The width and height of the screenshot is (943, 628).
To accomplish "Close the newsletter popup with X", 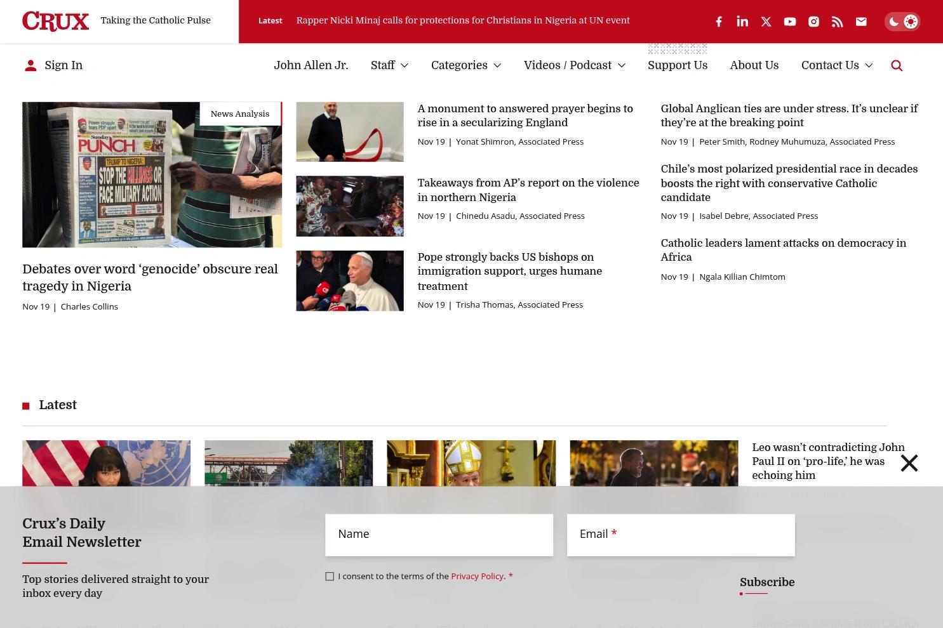I will 909,463.
